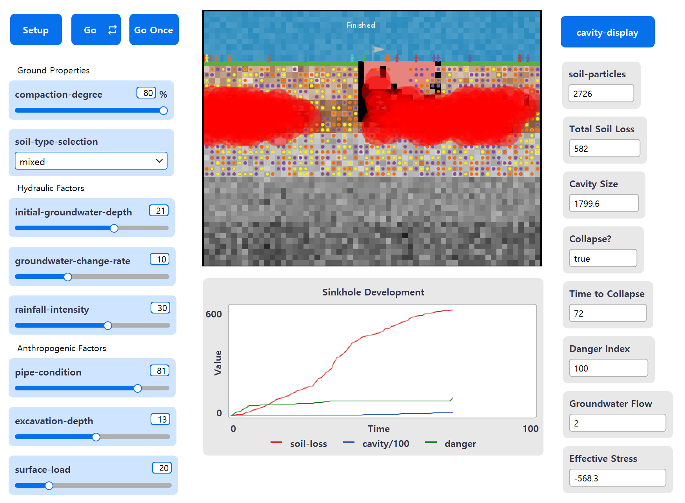This screenshot has width=685, height=503.
Task: Expand soil-type choices via the chevron arrow
Action: pyautogui.click(x=159, y=161)
